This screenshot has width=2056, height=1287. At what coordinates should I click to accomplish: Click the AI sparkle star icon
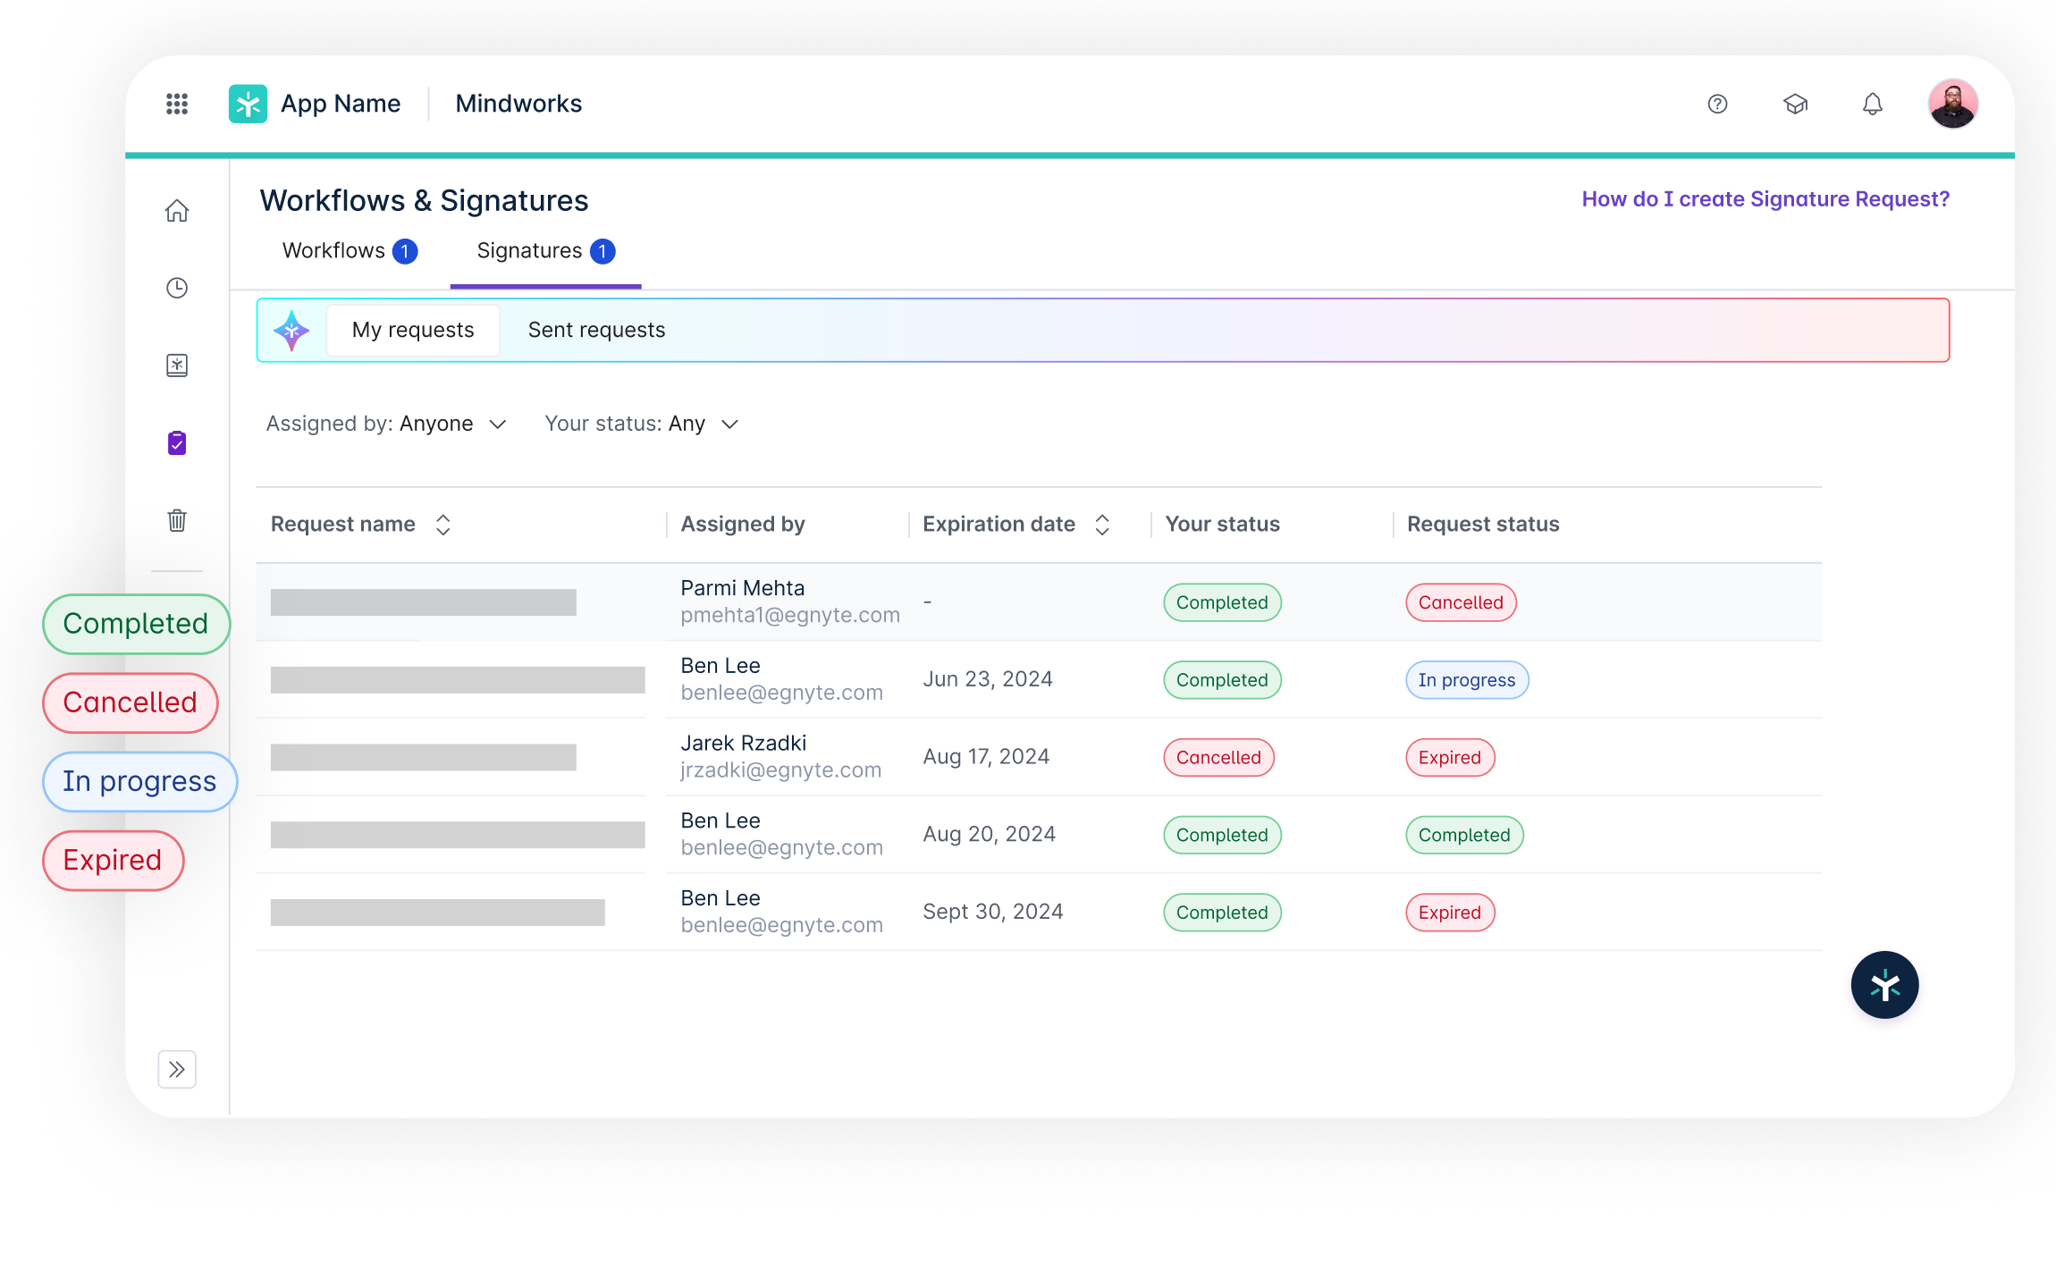point(291,330)
